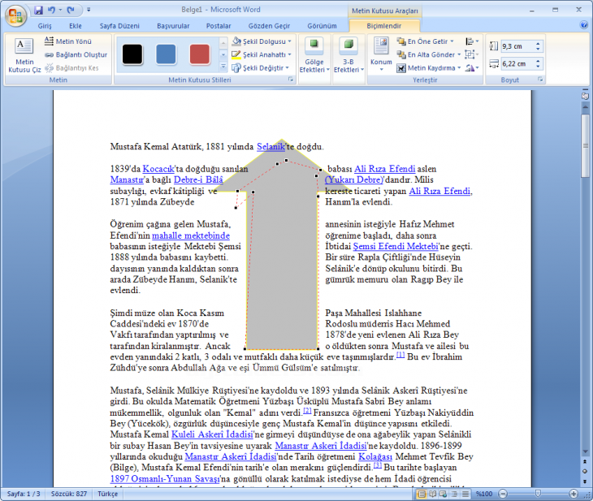This screenshot has width=593, height=501.
Task: Switch to the Ekle tab
Action: (x=76, y=26)
